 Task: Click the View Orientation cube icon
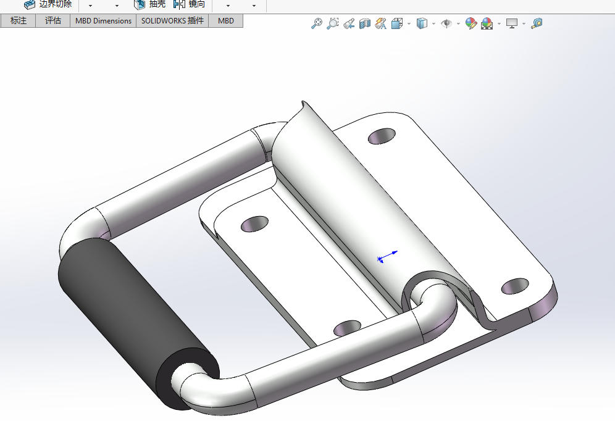pyautogui.click(x=397, y=23)
